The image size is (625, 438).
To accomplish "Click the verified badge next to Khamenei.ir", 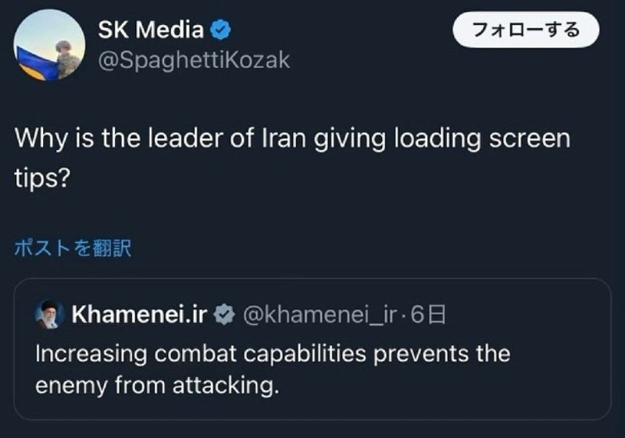I will pos(224,315).
